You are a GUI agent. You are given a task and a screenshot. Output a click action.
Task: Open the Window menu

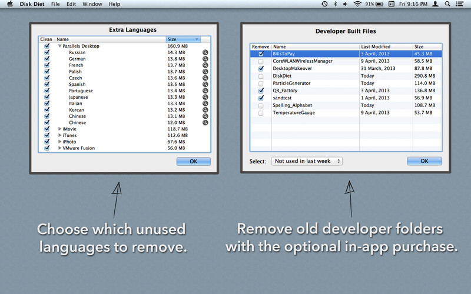pos(92,4)
